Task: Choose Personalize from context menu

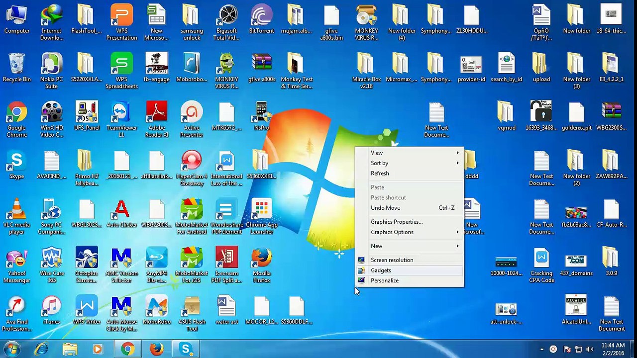Action: (x=410, y=280)
